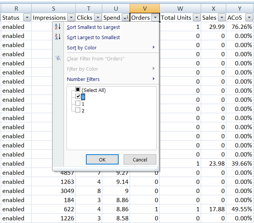Viewport: 254px width, 223px height.
Task: Close the Orders column filter dropdown
Action: pos(156,17)
